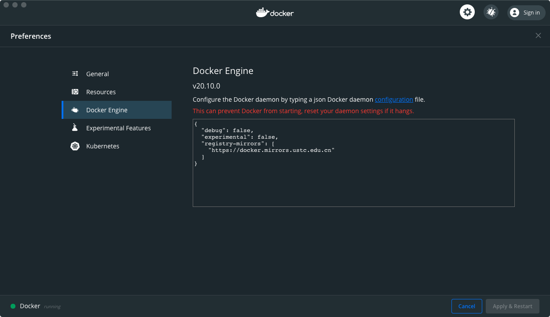Click the green Docker running status indicator

tap(13, 306)
